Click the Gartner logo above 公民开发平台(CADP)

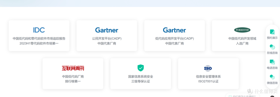coord(107,30)
